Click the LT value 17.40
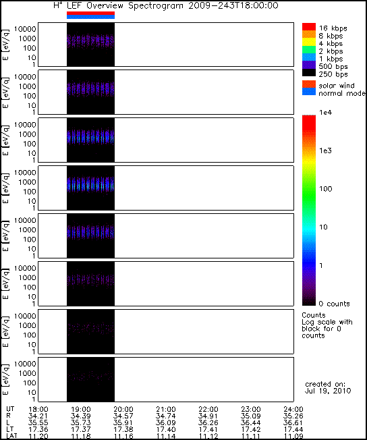Image resolution: width=367 pixels, height=440 pixels. pyautogui.click(x=166, y=429)
